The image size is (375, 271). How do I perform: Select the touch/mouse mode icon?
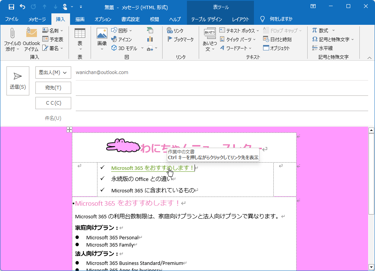point(65,7)
